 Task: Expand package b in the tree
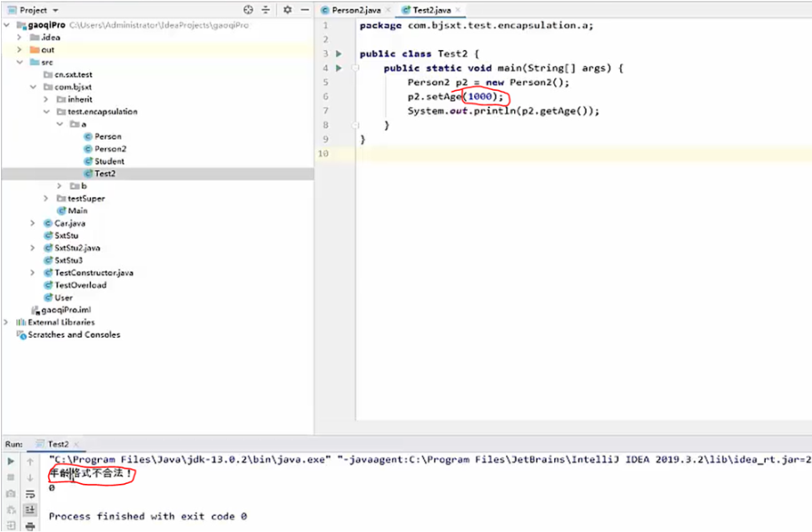coord(60,186)
